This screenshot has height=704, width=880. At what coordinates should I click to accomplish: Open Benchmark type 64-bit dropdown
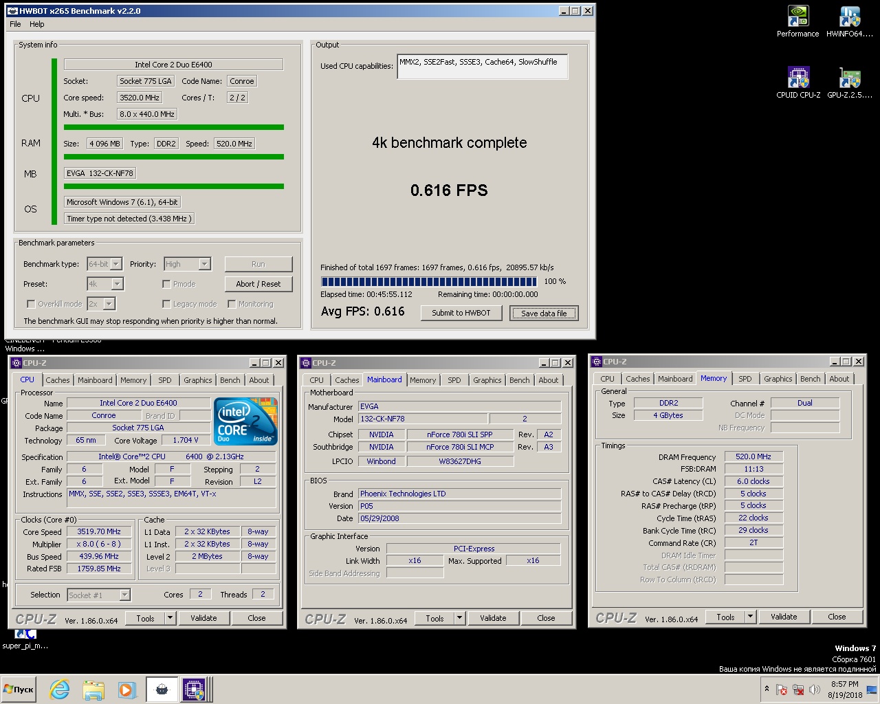coord(104,264)
